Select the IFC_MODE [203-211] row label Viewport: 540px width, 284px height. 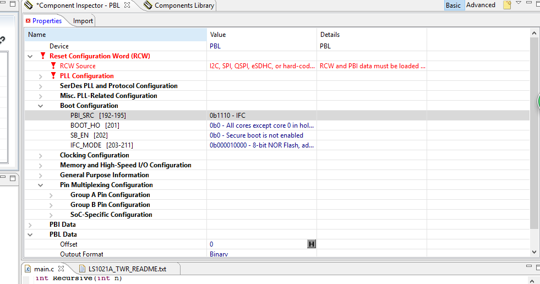[102, 145]
